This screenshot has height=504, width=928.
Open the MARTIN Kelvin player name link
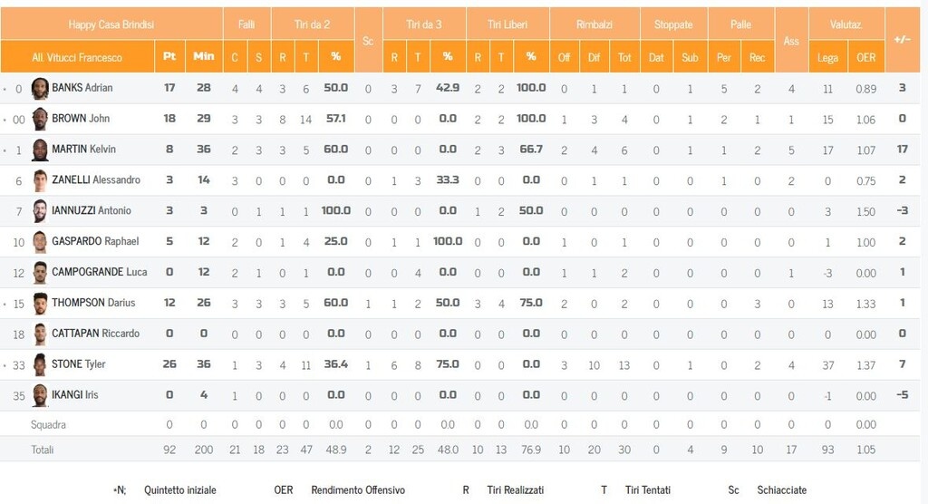(83, 150)
